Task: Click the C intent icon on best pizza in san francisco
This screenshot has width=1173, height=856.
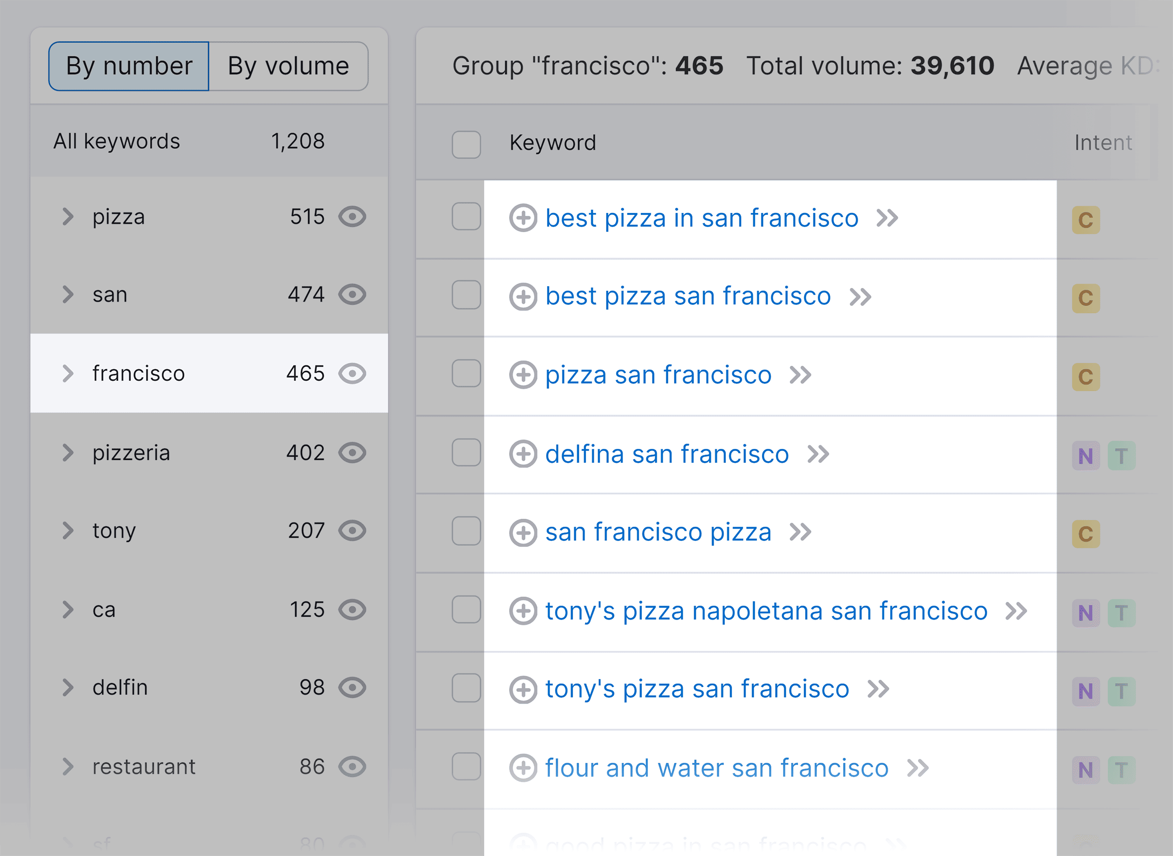Action: [1087, 217]
